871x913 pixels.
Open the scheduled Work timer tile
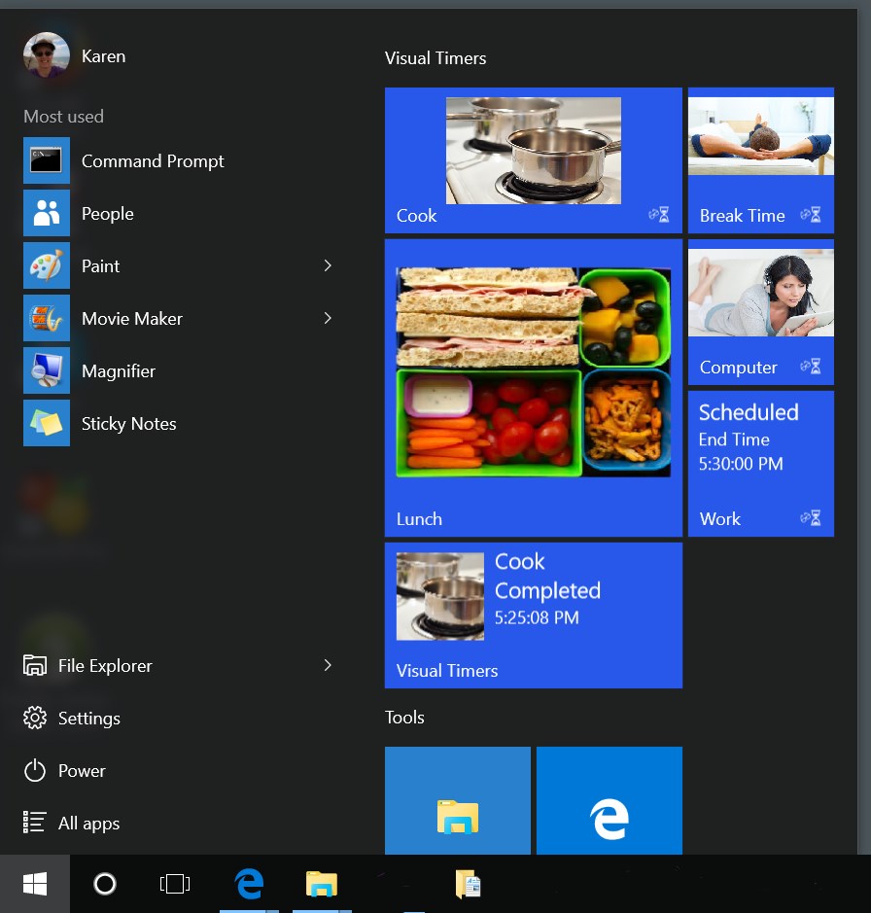click(761, 464)
